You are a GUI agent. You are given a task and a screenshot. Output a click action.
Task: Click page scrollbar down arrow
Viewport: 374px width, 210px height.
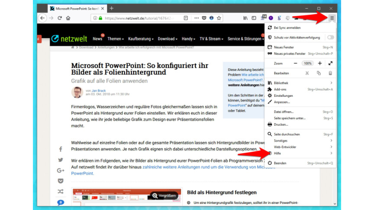(335, 204)
